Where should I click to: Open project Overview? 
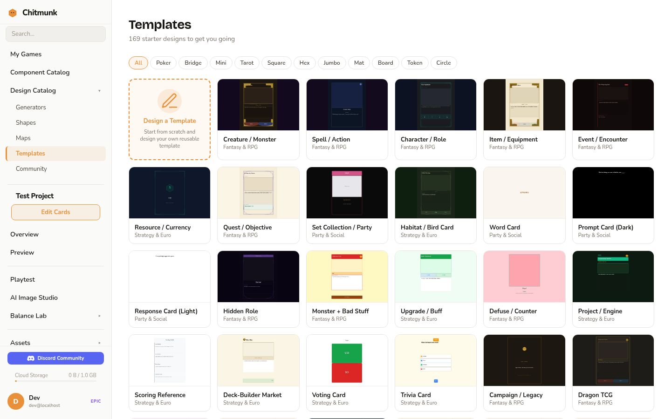click(55, 234)
